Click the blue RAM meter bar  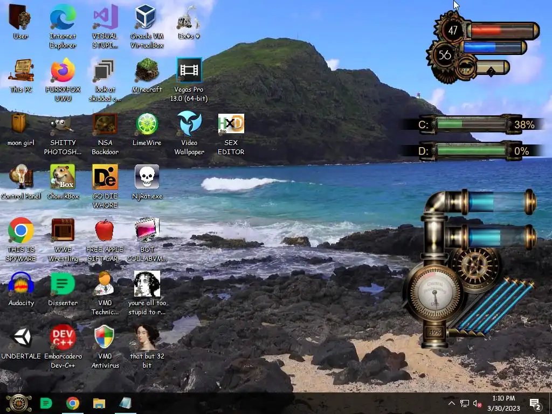[x=495, y=47]
